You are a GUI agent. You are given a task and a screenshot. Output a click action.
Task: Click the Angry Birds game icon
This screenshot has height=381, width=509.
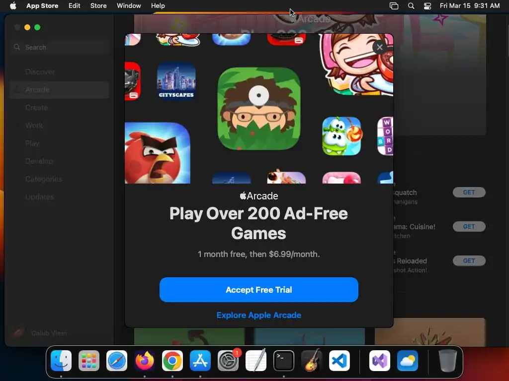[158, 153]
